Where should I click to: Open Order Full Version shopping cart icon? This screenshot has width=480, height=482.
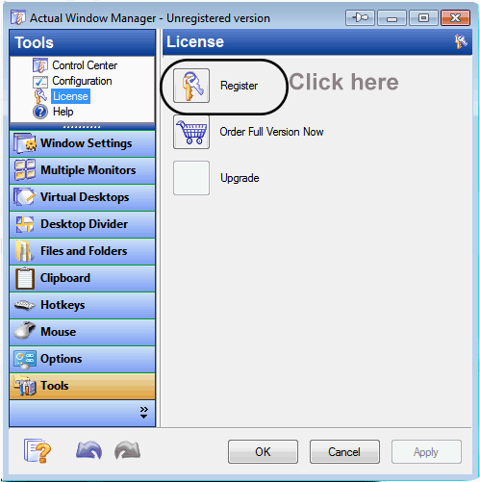coord(191,132)
